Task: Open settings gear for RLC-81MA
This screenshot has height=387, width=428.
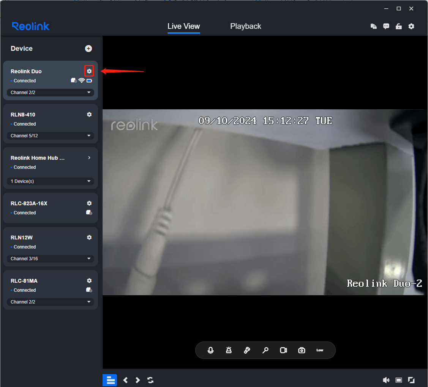Action: pos(89,281)
